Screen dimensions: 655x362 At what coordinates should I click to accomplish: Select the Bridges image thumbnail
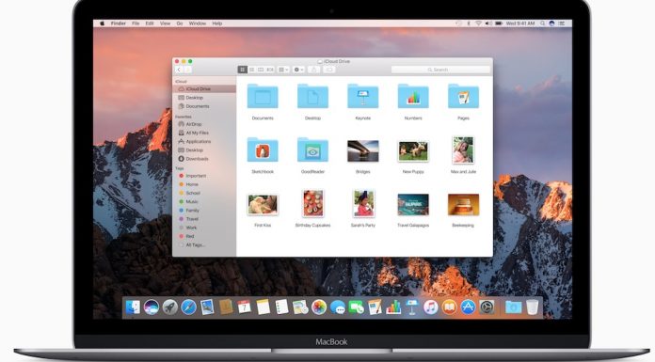[362, 150]
